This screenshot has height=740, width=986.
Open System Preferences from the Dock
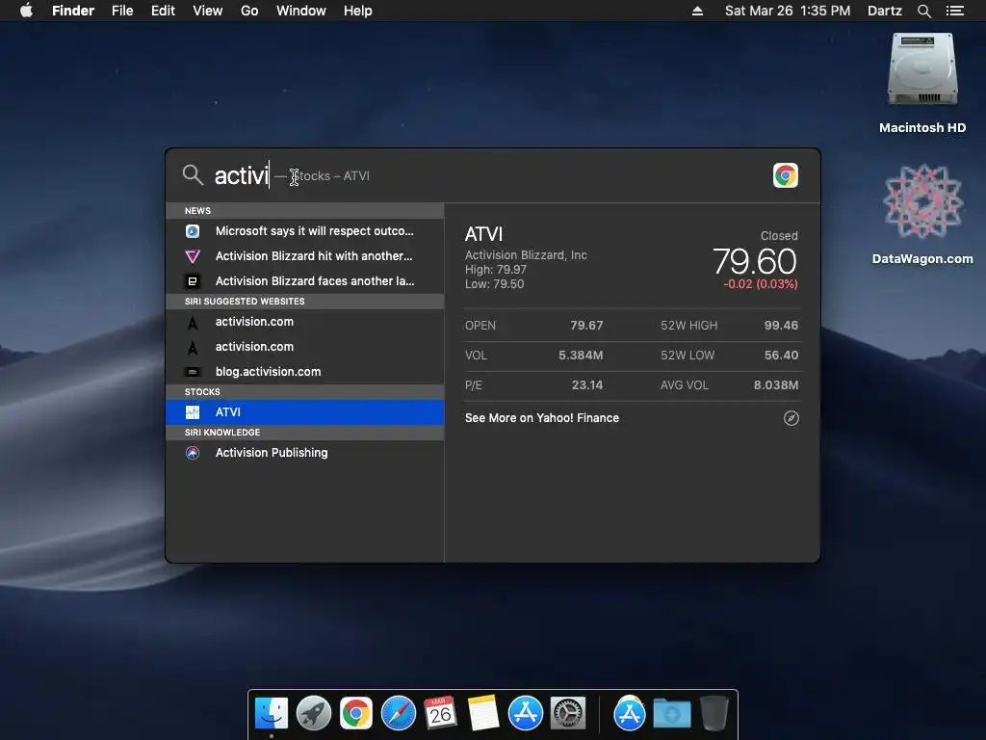click(568, 714)
